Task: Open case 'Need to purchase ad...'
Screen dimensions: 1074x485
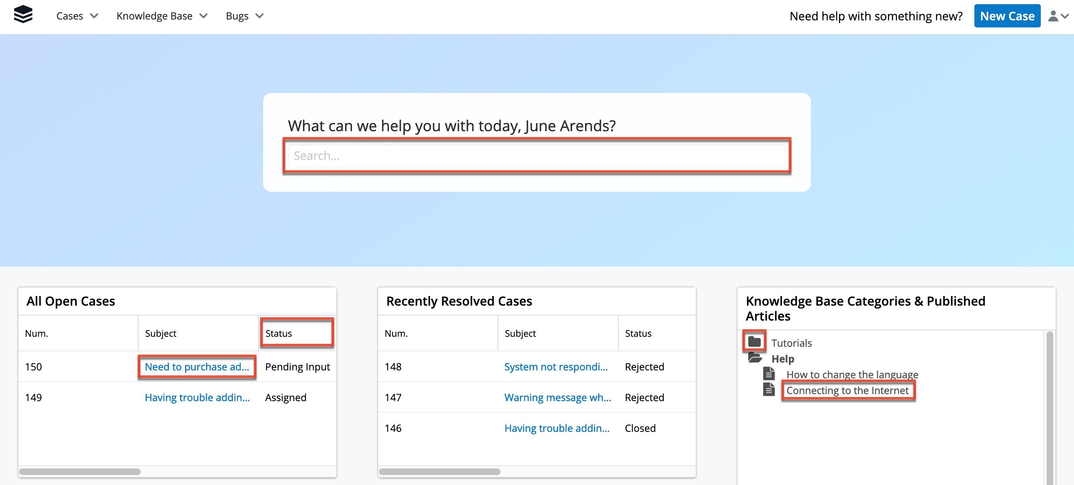Action: coord(197,367)
